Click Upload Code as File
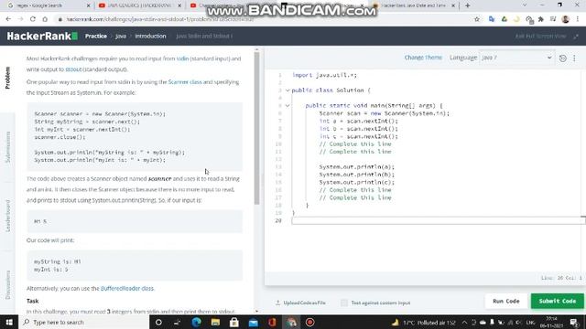The width and height of the screenshot is (586, 329). [301, 302]
